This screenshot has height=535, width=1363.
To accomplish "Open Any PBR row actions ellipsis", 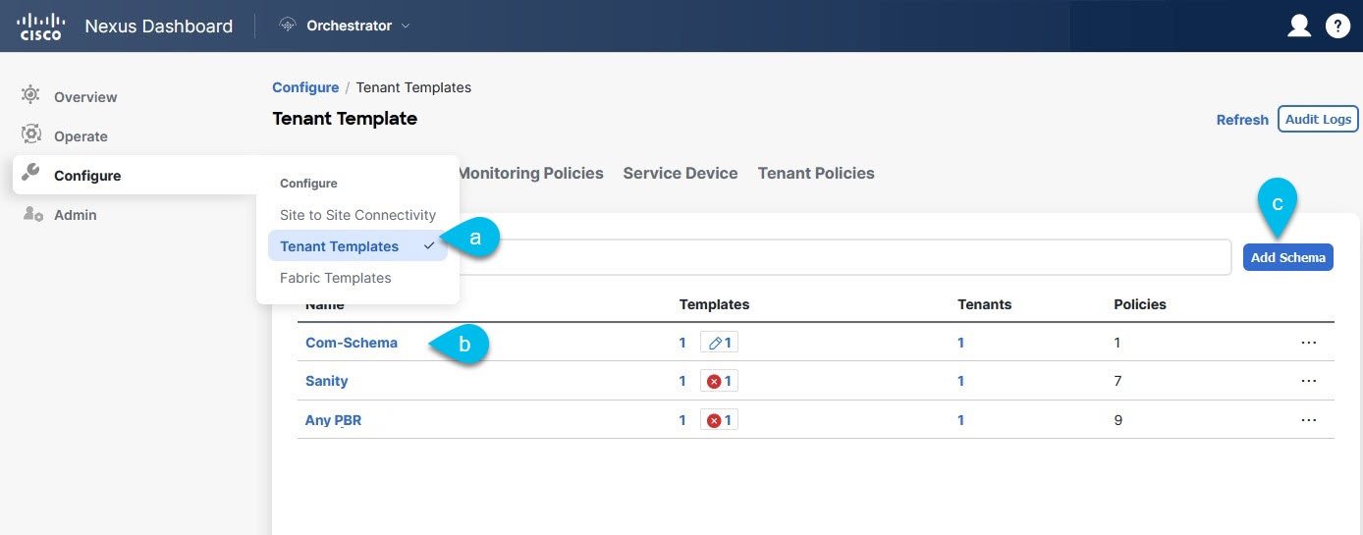I will tap(1308, 420).
